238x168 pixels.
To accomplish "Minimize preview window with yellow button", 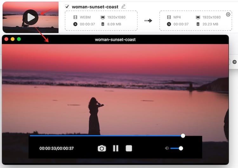I will pos(13,39).
